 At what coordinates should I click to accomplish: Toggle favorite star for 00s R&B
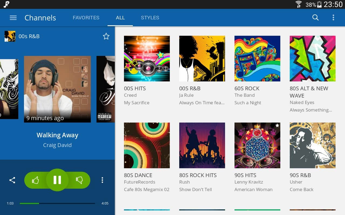(x=106, y=36)
